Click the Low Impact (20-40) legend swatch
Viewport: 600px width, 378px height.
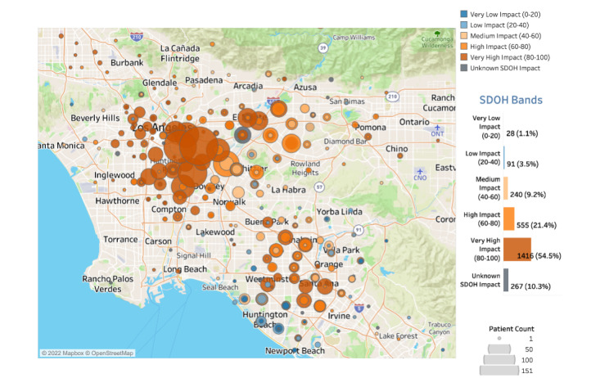coord(464,25)
